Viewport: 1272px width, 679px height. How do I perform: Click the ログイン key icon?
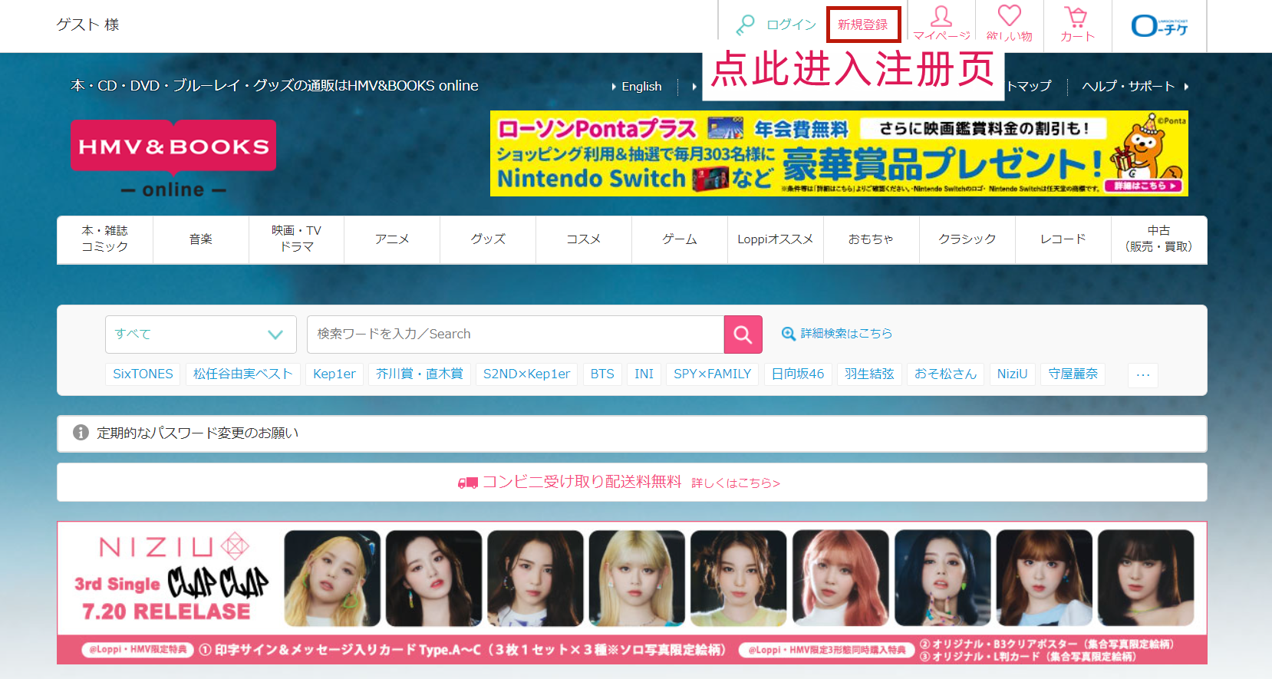745,25
